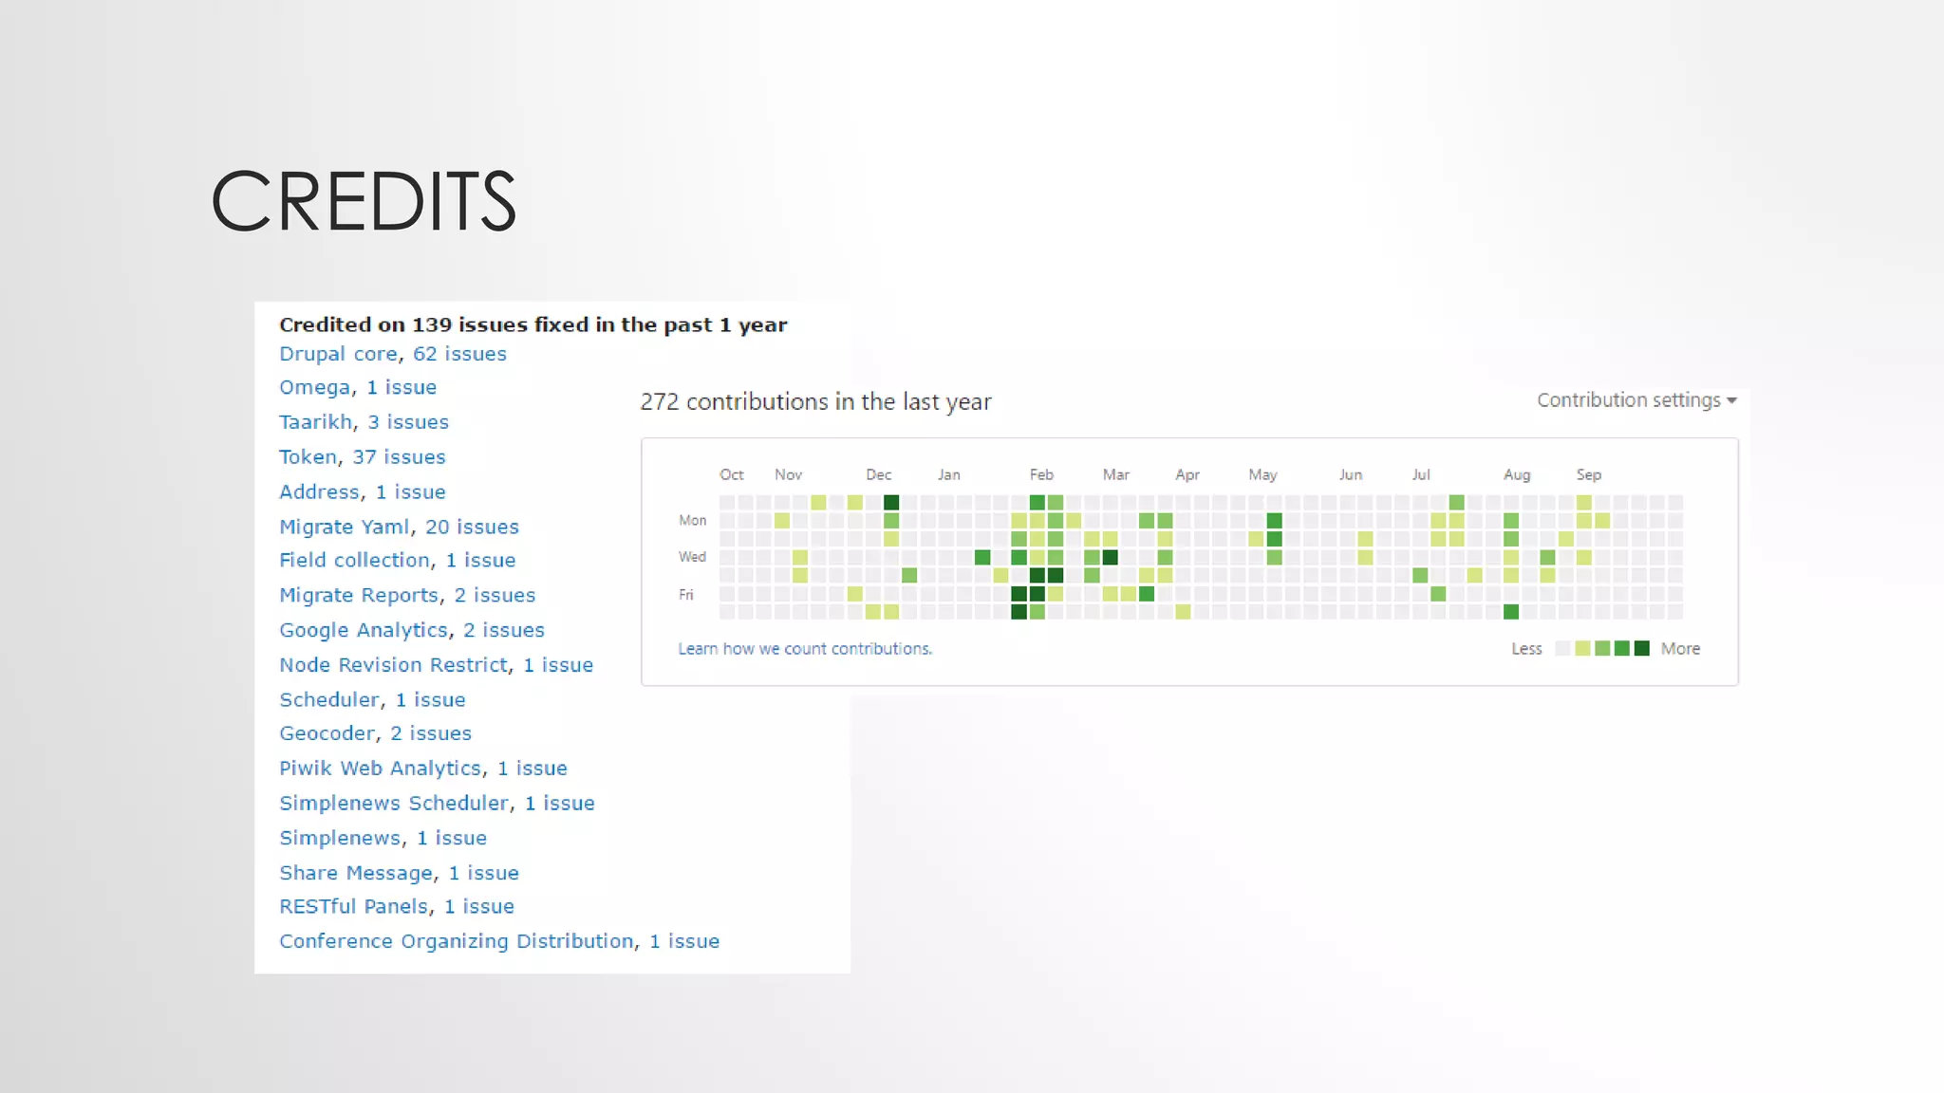Open Token, 37 issues link
The width and height of the screenshot is (1944, 1093).
pyautogui.click(x=362, y=457)
